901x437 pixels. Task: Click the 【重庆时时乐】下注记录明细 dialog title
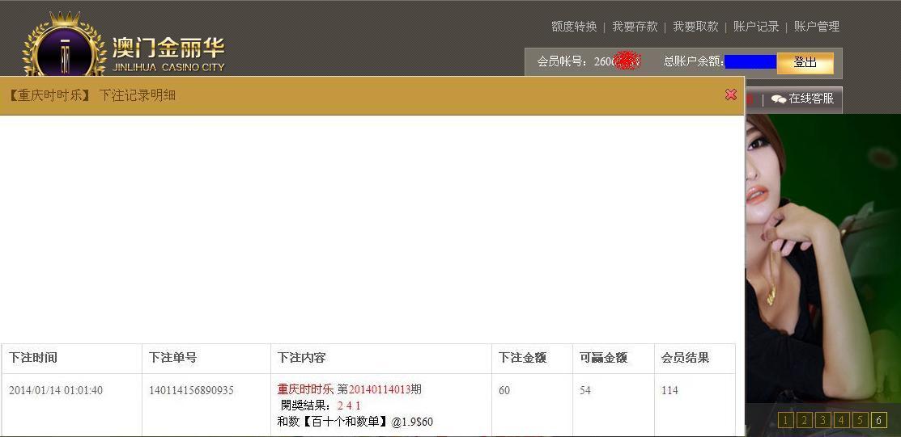(x=92, y=95)
